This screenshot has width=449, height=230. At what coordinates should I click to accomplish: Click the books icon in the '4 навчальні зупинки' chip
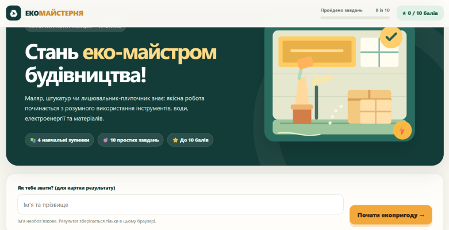pos(33,140)
